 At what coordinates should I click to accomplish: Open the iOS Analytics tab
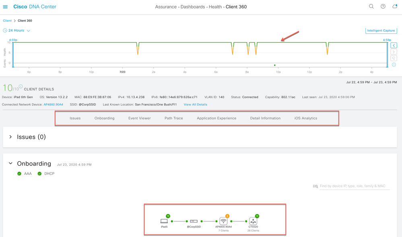305,118
